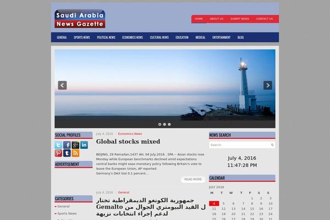The image size is (330, 220).
Task: Open the Arabic Gemalto article headline
Action: [151, 207]
